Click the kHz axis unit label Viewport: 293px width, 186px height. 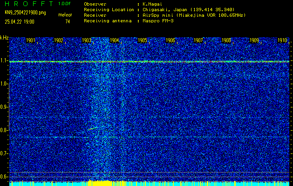(x=4, y=38)
